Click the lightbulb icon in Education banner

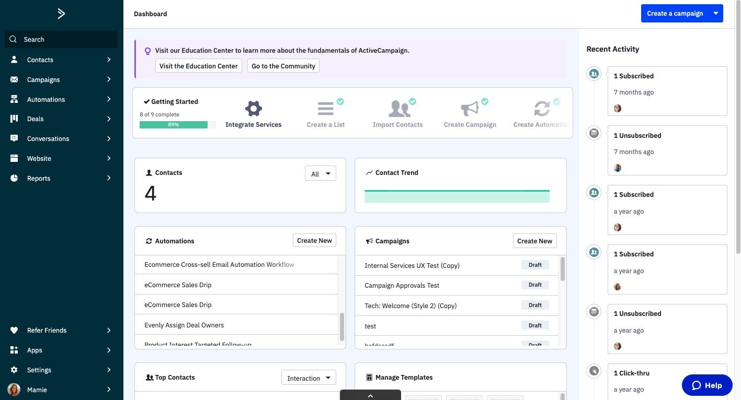pos(147,51)
